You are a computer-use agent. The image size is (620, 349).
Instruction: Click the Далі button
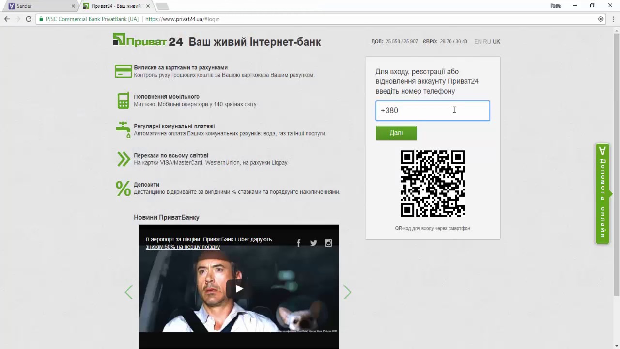[396, 133]
